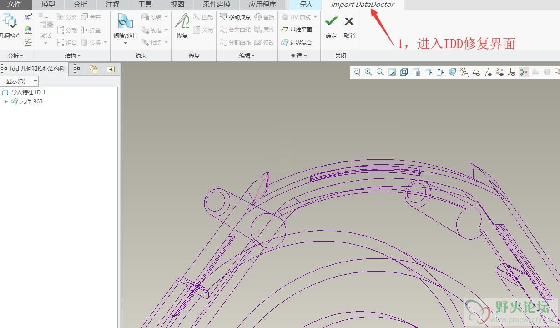The width and height of the screenshot is (560, 328).
Task: Click the 移动顶点 move vertex tool
Action: coord(235,17)
